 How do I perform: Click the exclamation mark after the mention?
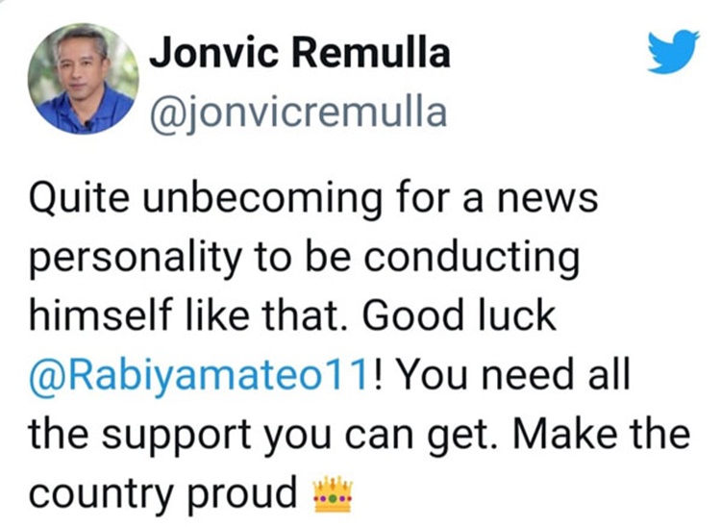[378, 375]
